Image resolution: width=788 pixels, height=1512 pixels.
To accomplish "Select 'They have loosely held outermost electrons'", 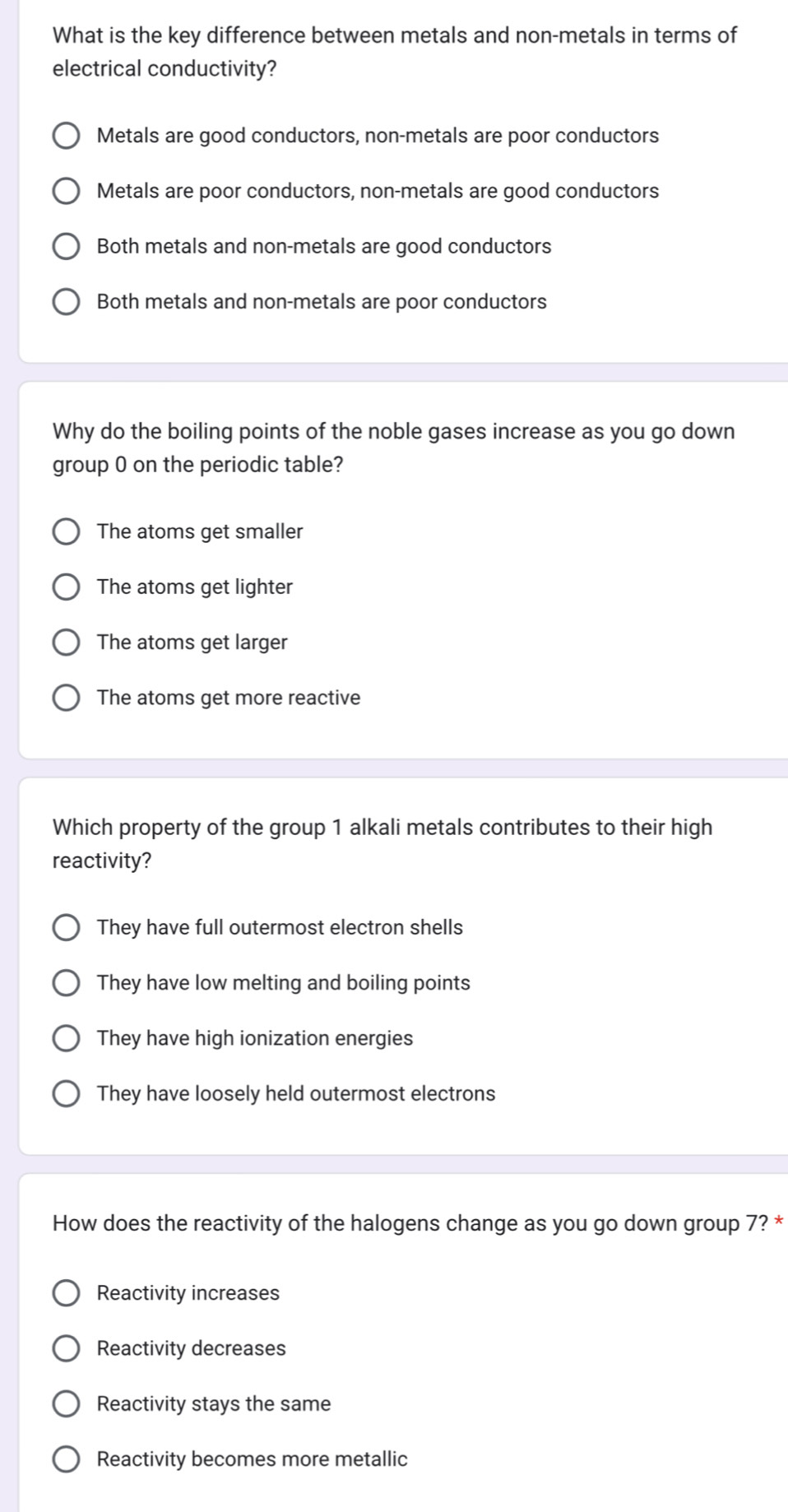I will (67, 1094).
